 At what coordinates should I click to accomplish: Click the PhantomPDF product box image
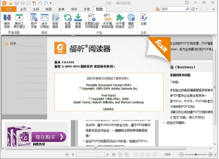click(19, 136)
